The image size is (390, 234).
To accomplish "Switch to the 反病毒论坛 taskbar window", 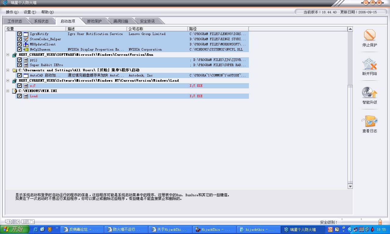I will [x=82, y=229].
